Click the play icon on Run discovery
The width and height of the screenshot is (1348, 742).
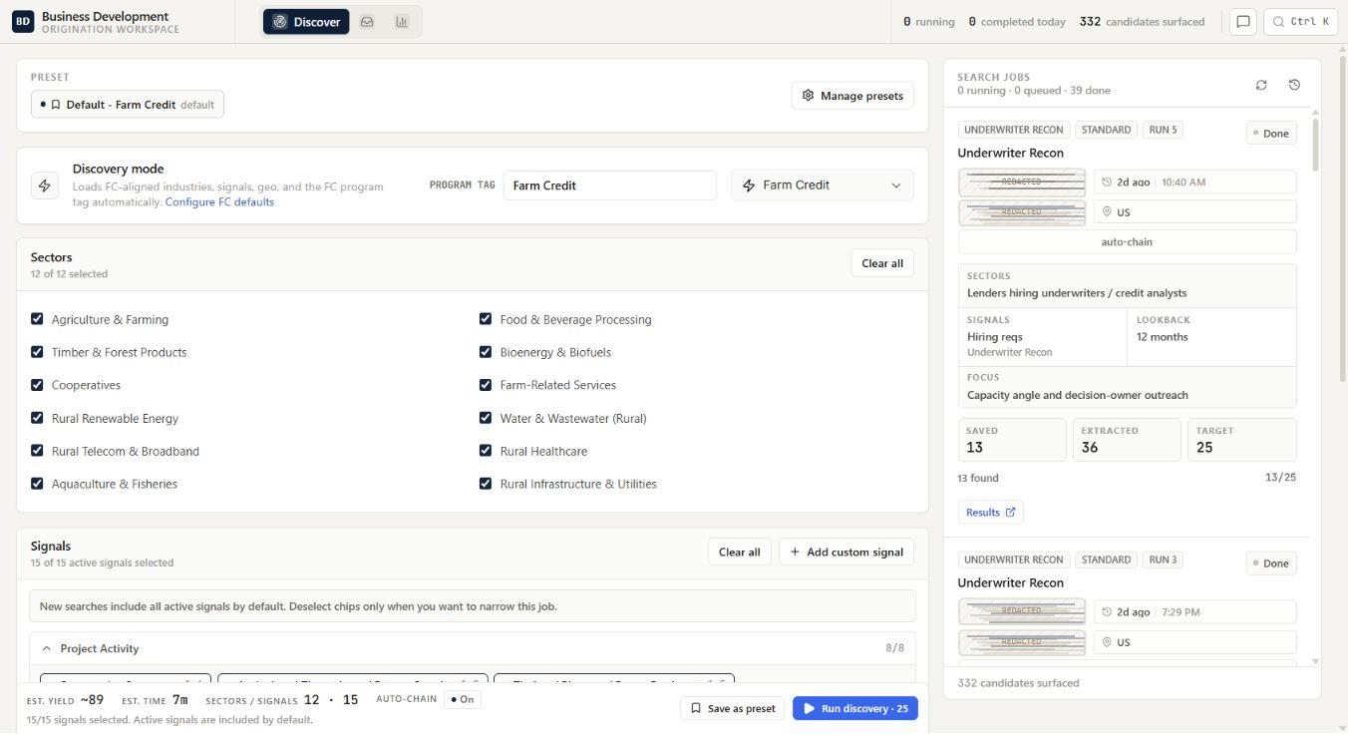810,708
